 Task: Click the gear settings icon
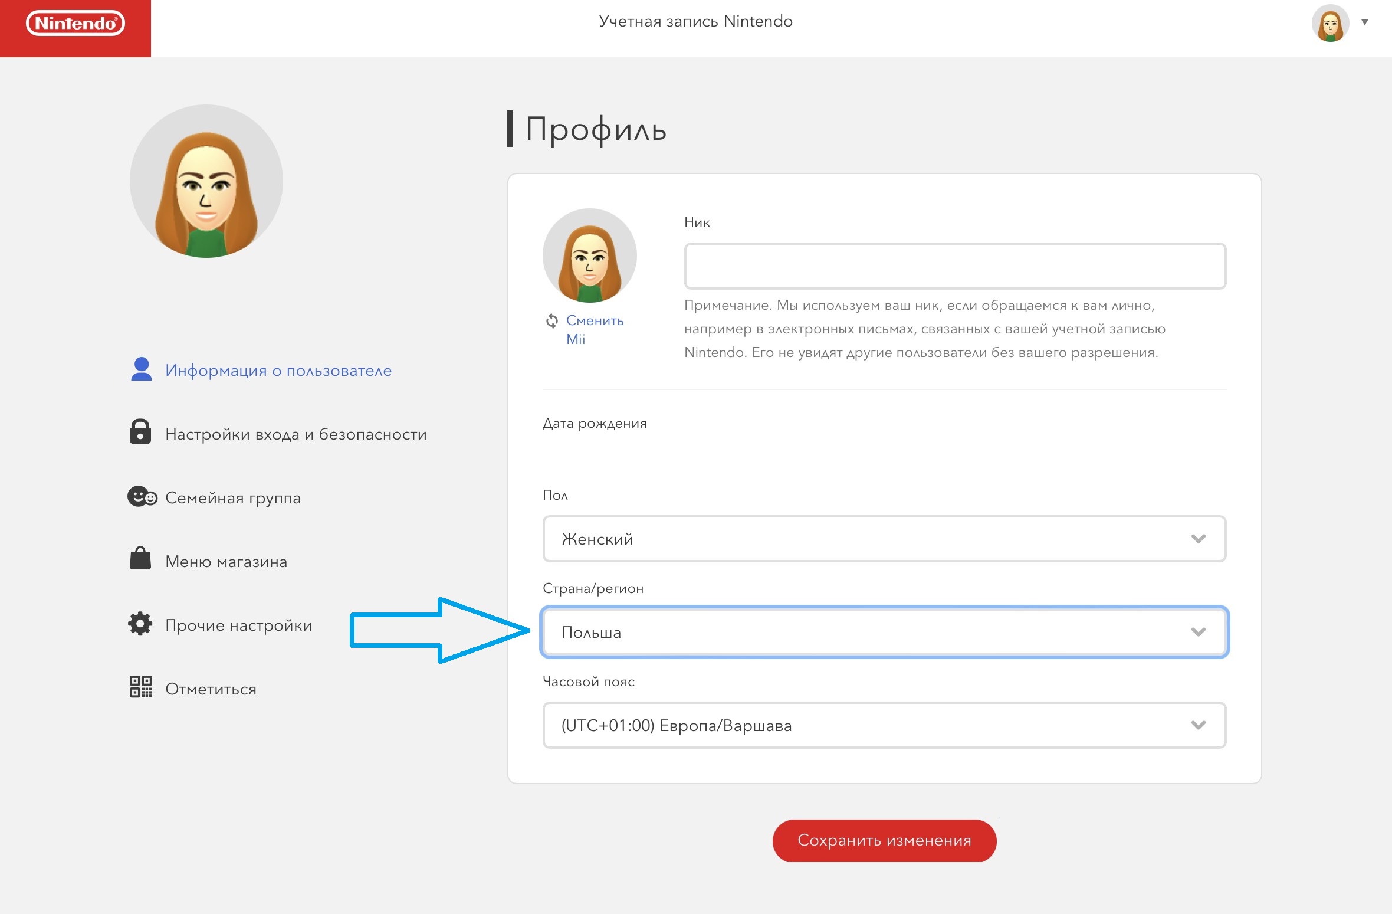(x=140, y=624)
